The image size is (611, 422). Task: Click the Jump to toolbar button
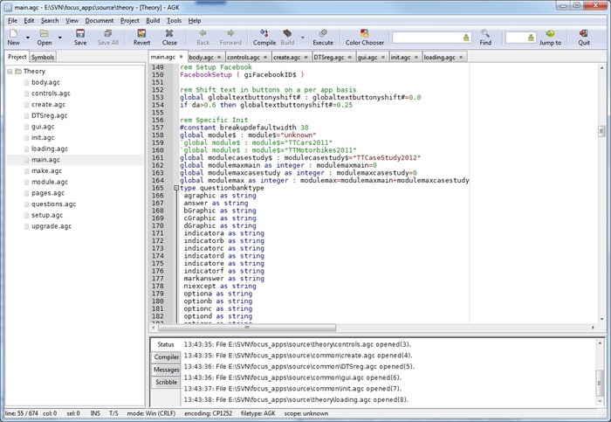tap(550, 37)
